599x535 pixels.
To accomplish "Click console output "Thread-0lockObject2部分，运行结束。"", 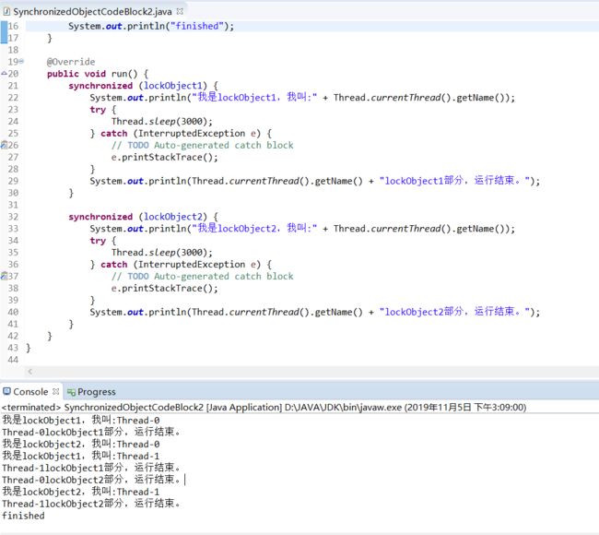I will [91, 480].
